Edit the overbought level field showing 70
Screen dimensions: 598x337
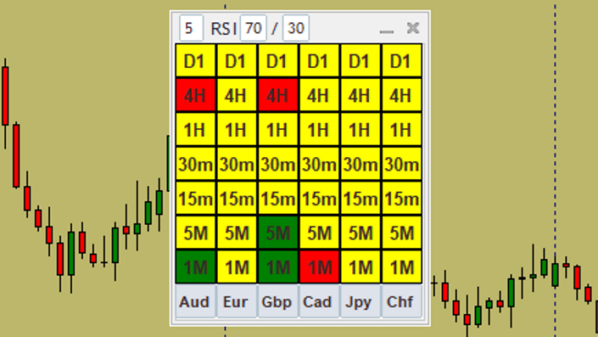[254, 28]
